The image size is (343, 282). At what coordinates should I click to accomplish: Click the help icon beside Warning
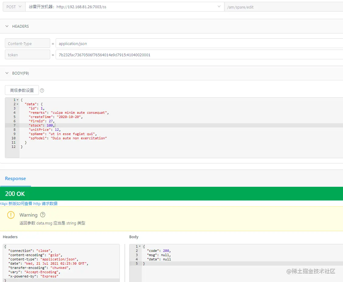[43, 215]
